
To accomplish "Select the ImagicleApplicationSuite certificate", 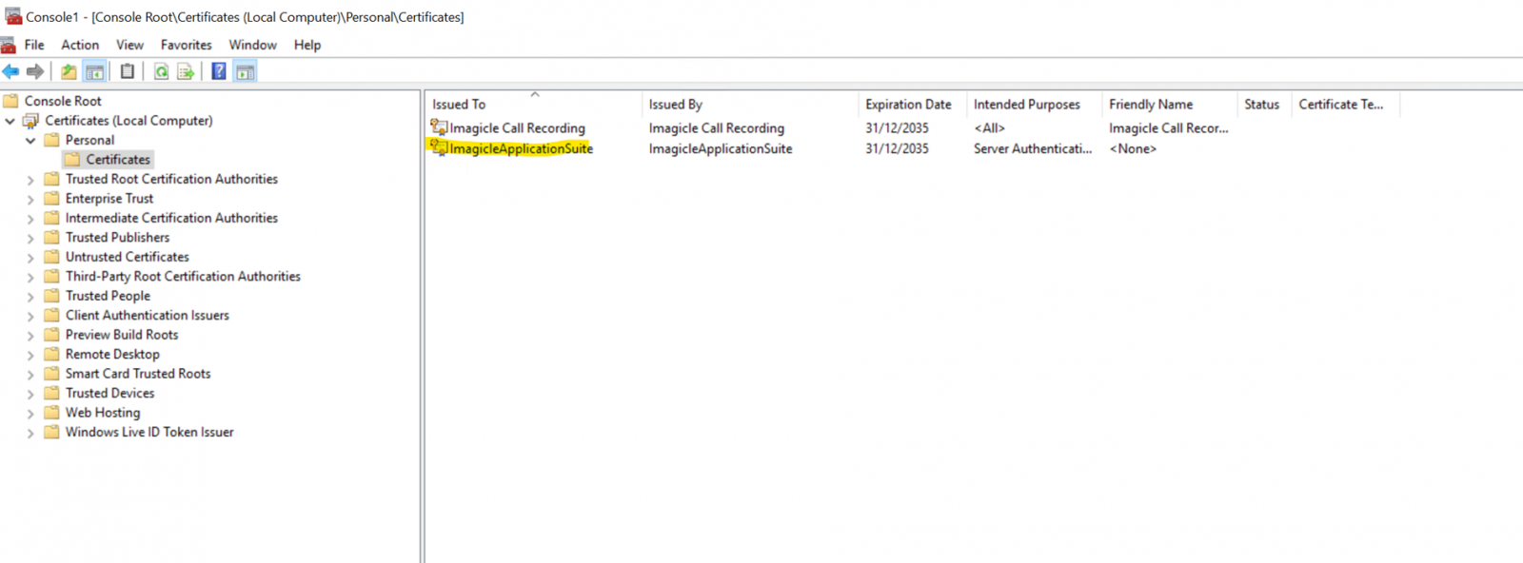I will [520, 148].
